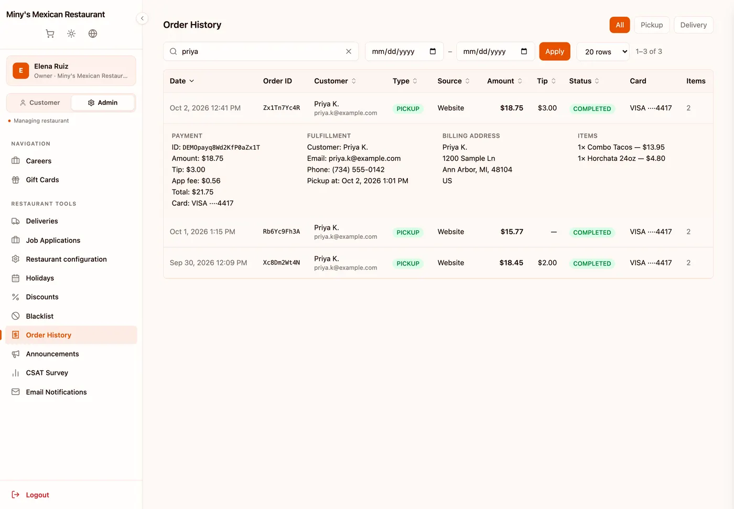Image resolution: width=734 pixels, height=509 pixels.
Task: Open Job Applications page
Action: (x=71, y=240)
